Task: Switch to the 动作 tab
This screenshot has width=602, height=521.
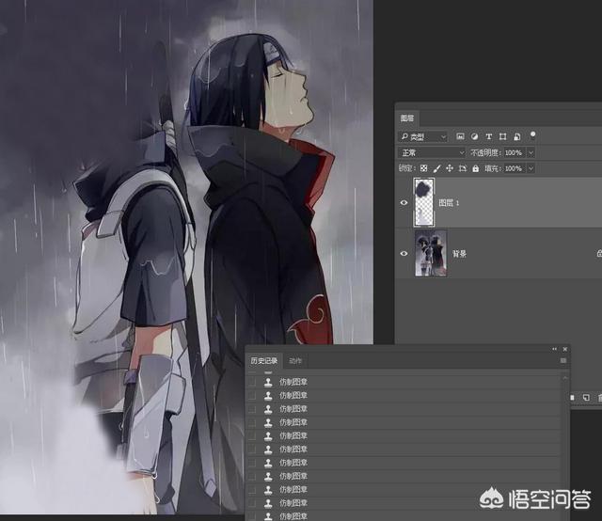Action: pyautogui.click(x=295, y=361)
